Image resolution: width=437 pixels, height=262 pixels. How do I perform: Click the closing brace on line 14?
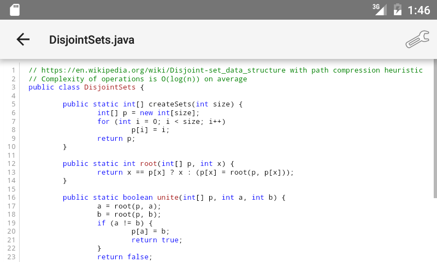[64, 181]
